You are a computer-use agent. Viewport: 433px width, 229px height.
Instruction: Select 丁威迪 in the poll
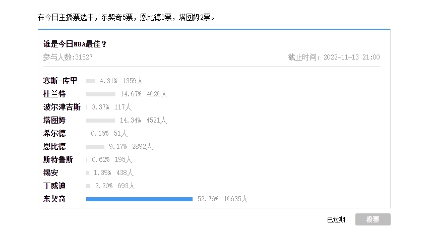tap(54, 186)
